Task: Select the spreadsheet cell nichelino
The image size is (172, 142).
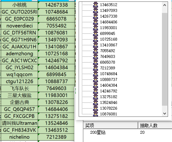Action: 19,137
